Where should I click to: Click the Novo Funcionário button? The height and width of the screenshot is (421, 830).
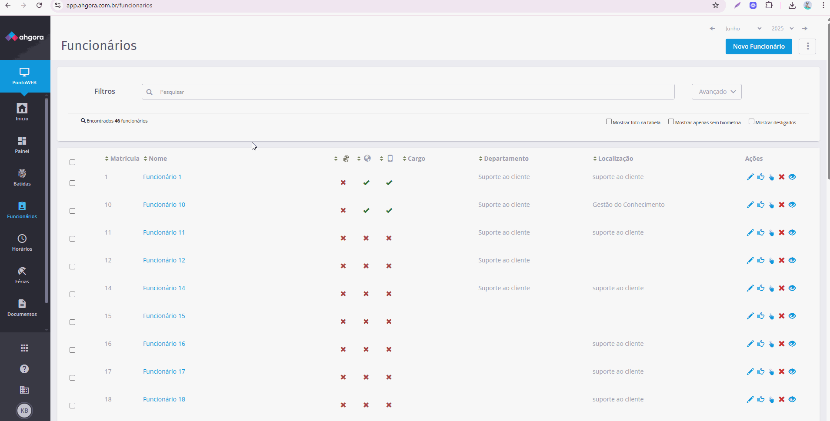(x=759, y=46)
